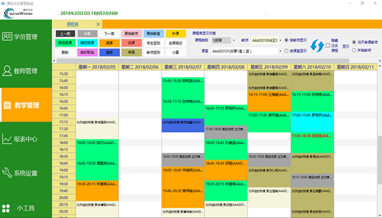Click the CourseWinner logo
The width and height of the screenshot is (382, 218).
coord(18,13)
